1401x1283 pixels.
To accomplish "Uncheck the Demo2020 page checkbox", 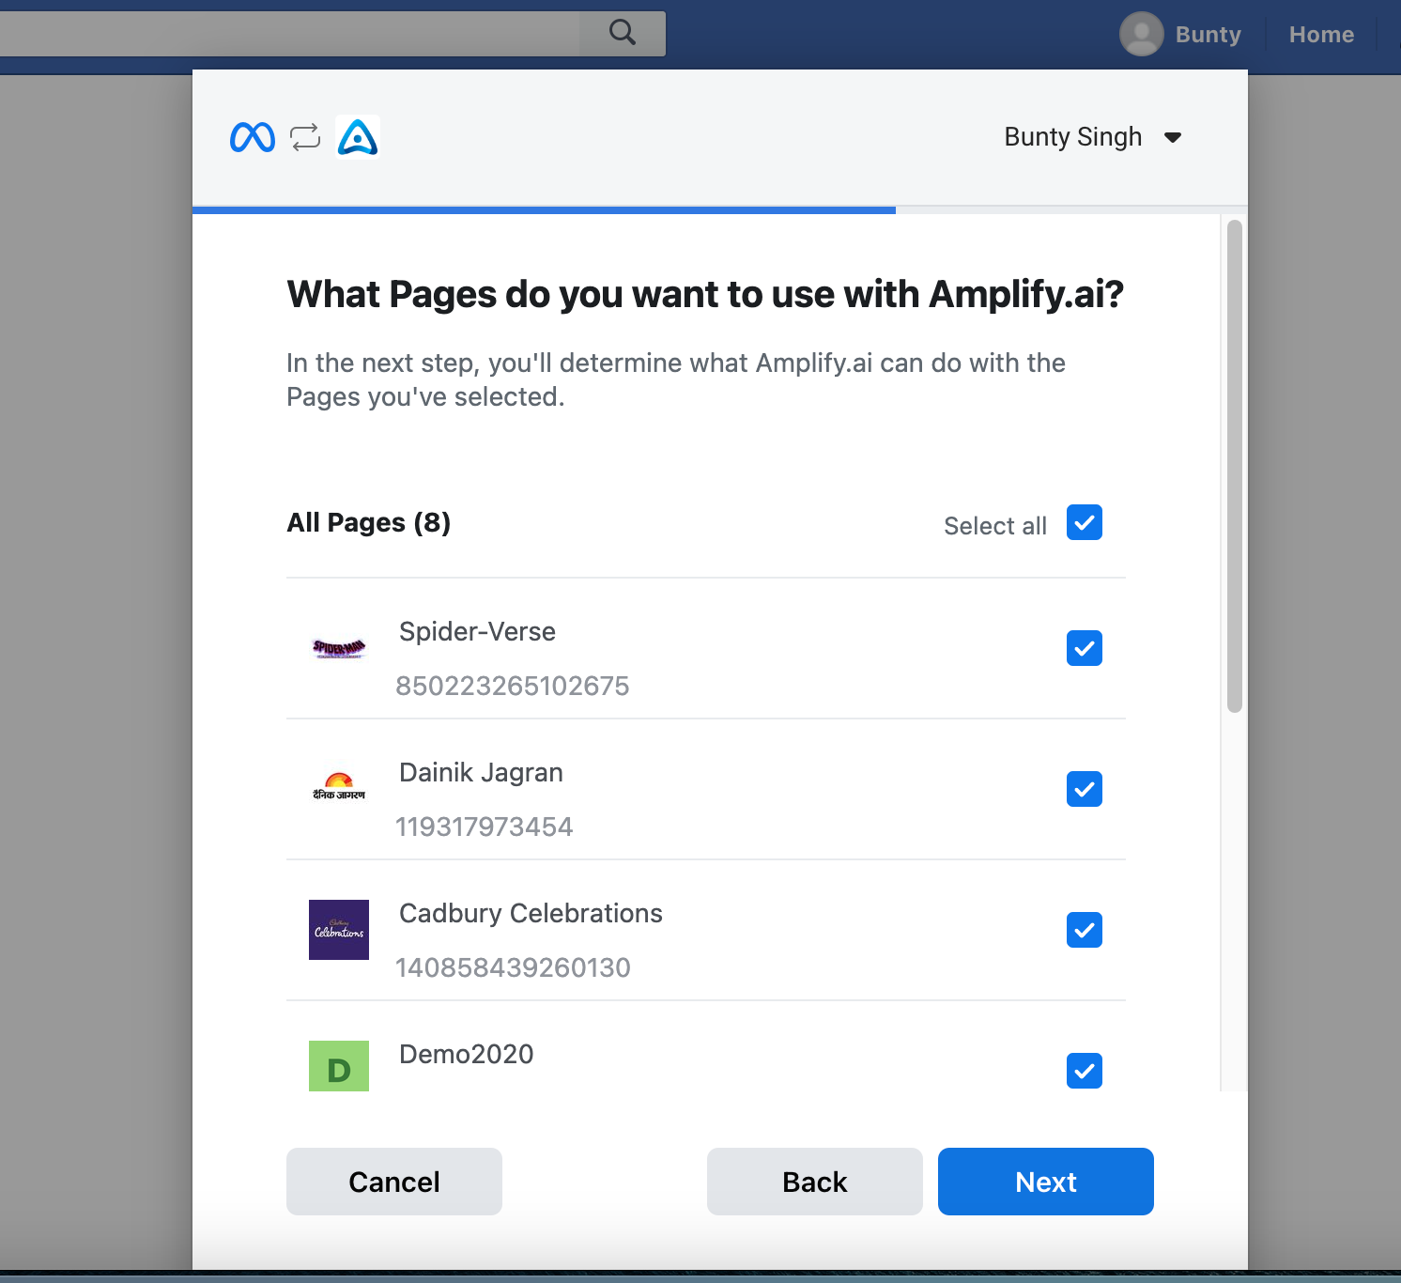I will [1085, 1071].
